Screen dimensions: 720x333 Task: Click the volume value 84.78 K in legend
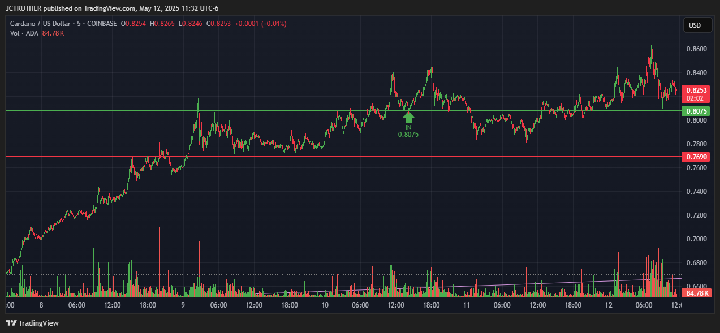(53, 33)
